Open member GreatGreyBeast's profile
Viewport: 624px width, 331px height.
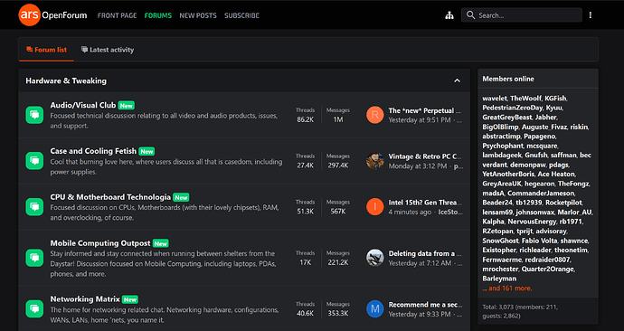pos(507,118)
